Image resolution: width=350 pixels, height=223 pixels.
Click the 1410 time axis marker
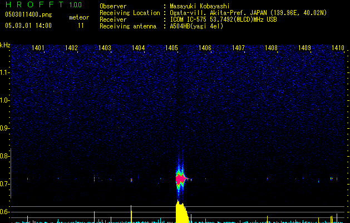(x=338, y=48)
